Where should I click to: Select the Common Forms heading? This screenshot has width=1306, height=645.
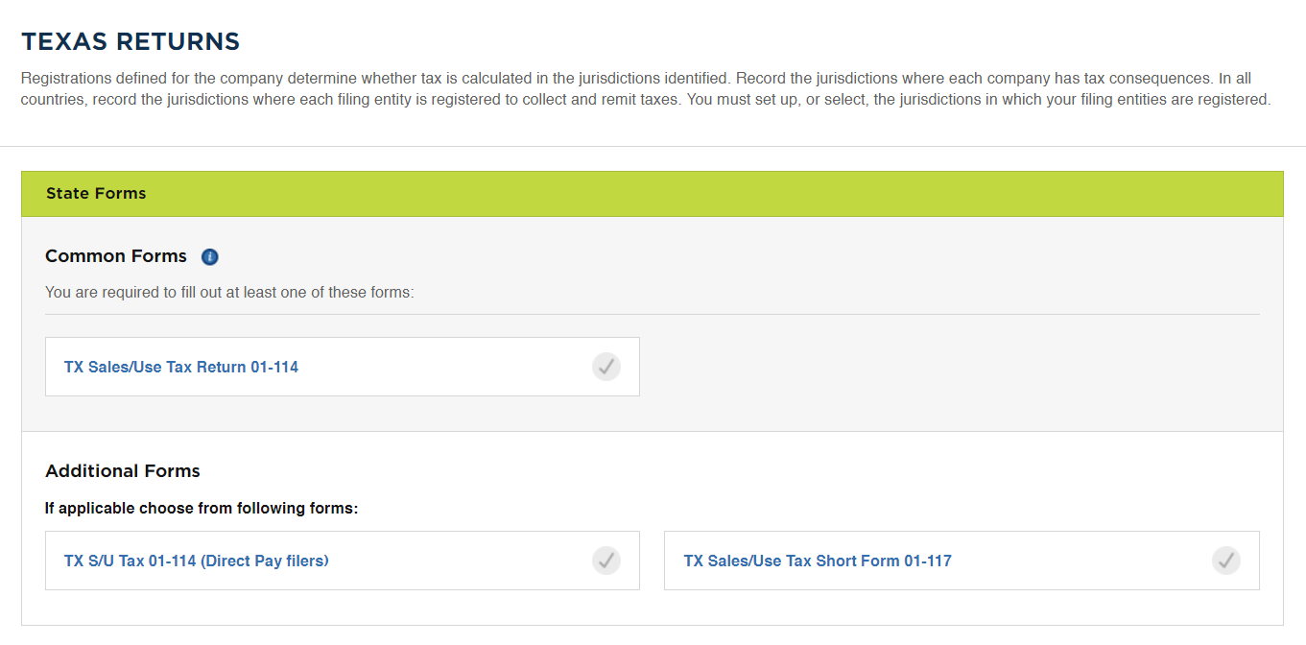(116, 256)
